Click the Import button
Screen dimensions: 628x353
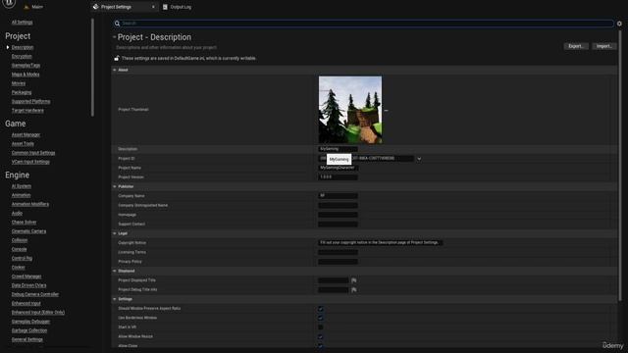(604, 46)
